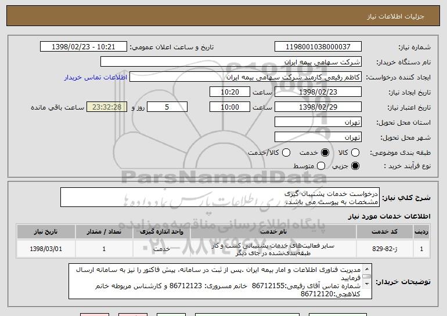Click the ایجاد کننده درخواست field

[246, 77]
